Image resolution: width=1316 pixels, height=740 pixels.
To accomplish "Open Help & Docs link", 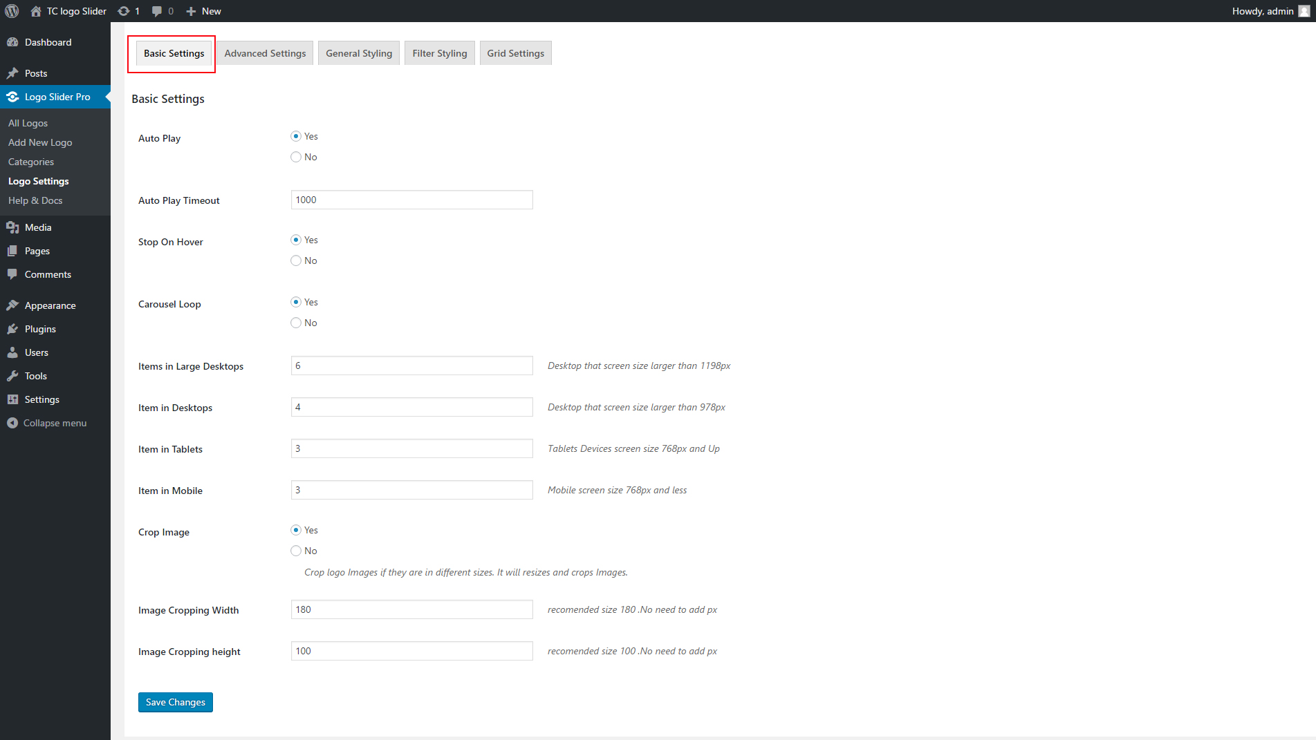I will [x=35, y=200].
